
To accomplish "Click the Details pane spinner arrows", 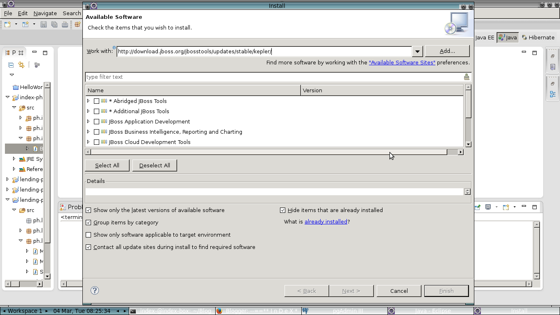I will point(467,192).
